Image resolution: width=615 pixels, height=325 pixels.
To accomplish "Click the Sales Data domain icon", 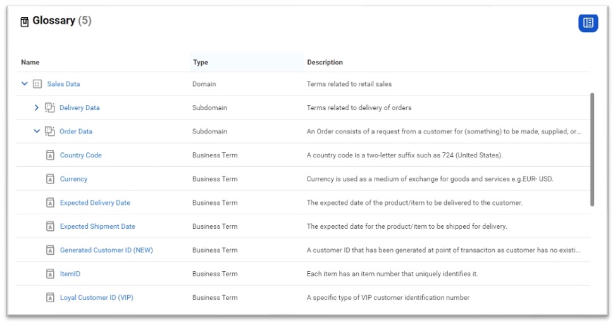I will click(37, 84).
